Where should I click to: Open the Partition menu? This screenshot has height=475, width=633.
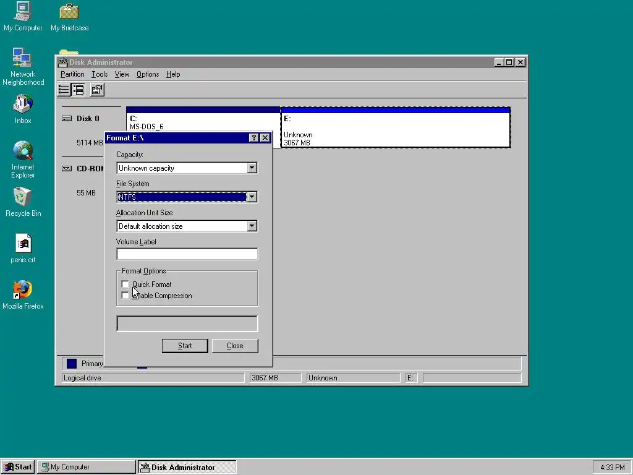pos(72,74)
